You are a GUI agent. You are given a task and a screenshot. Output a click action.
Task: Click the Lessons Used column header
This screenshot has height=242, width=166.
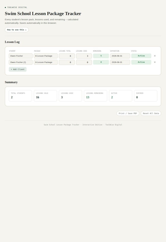coord(82,51)
